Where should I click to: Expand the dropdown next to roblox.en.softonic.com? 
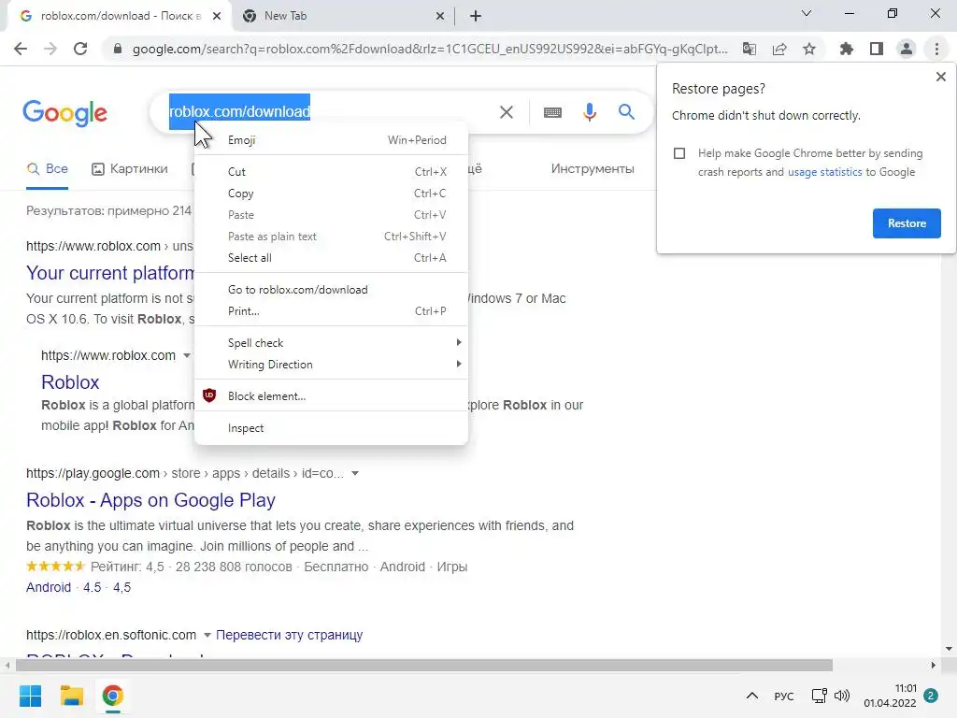207,635
